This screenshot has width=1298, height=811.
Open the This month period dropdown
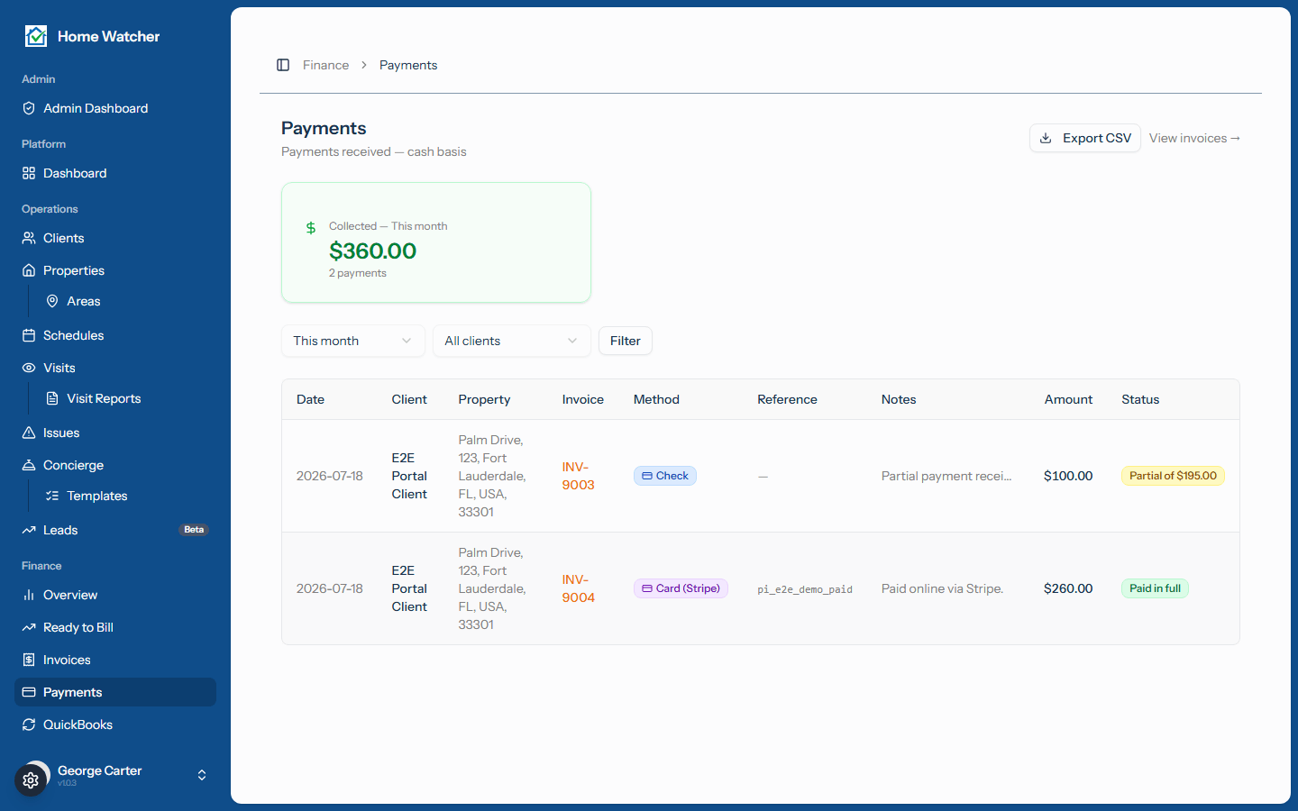coord(353,341)
